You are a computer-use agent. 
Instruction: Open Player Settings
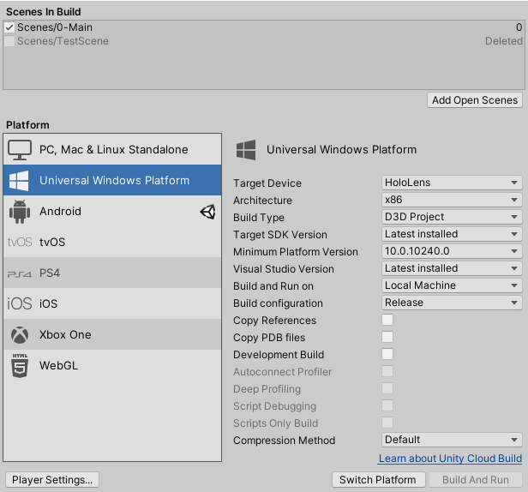(52, 479)
